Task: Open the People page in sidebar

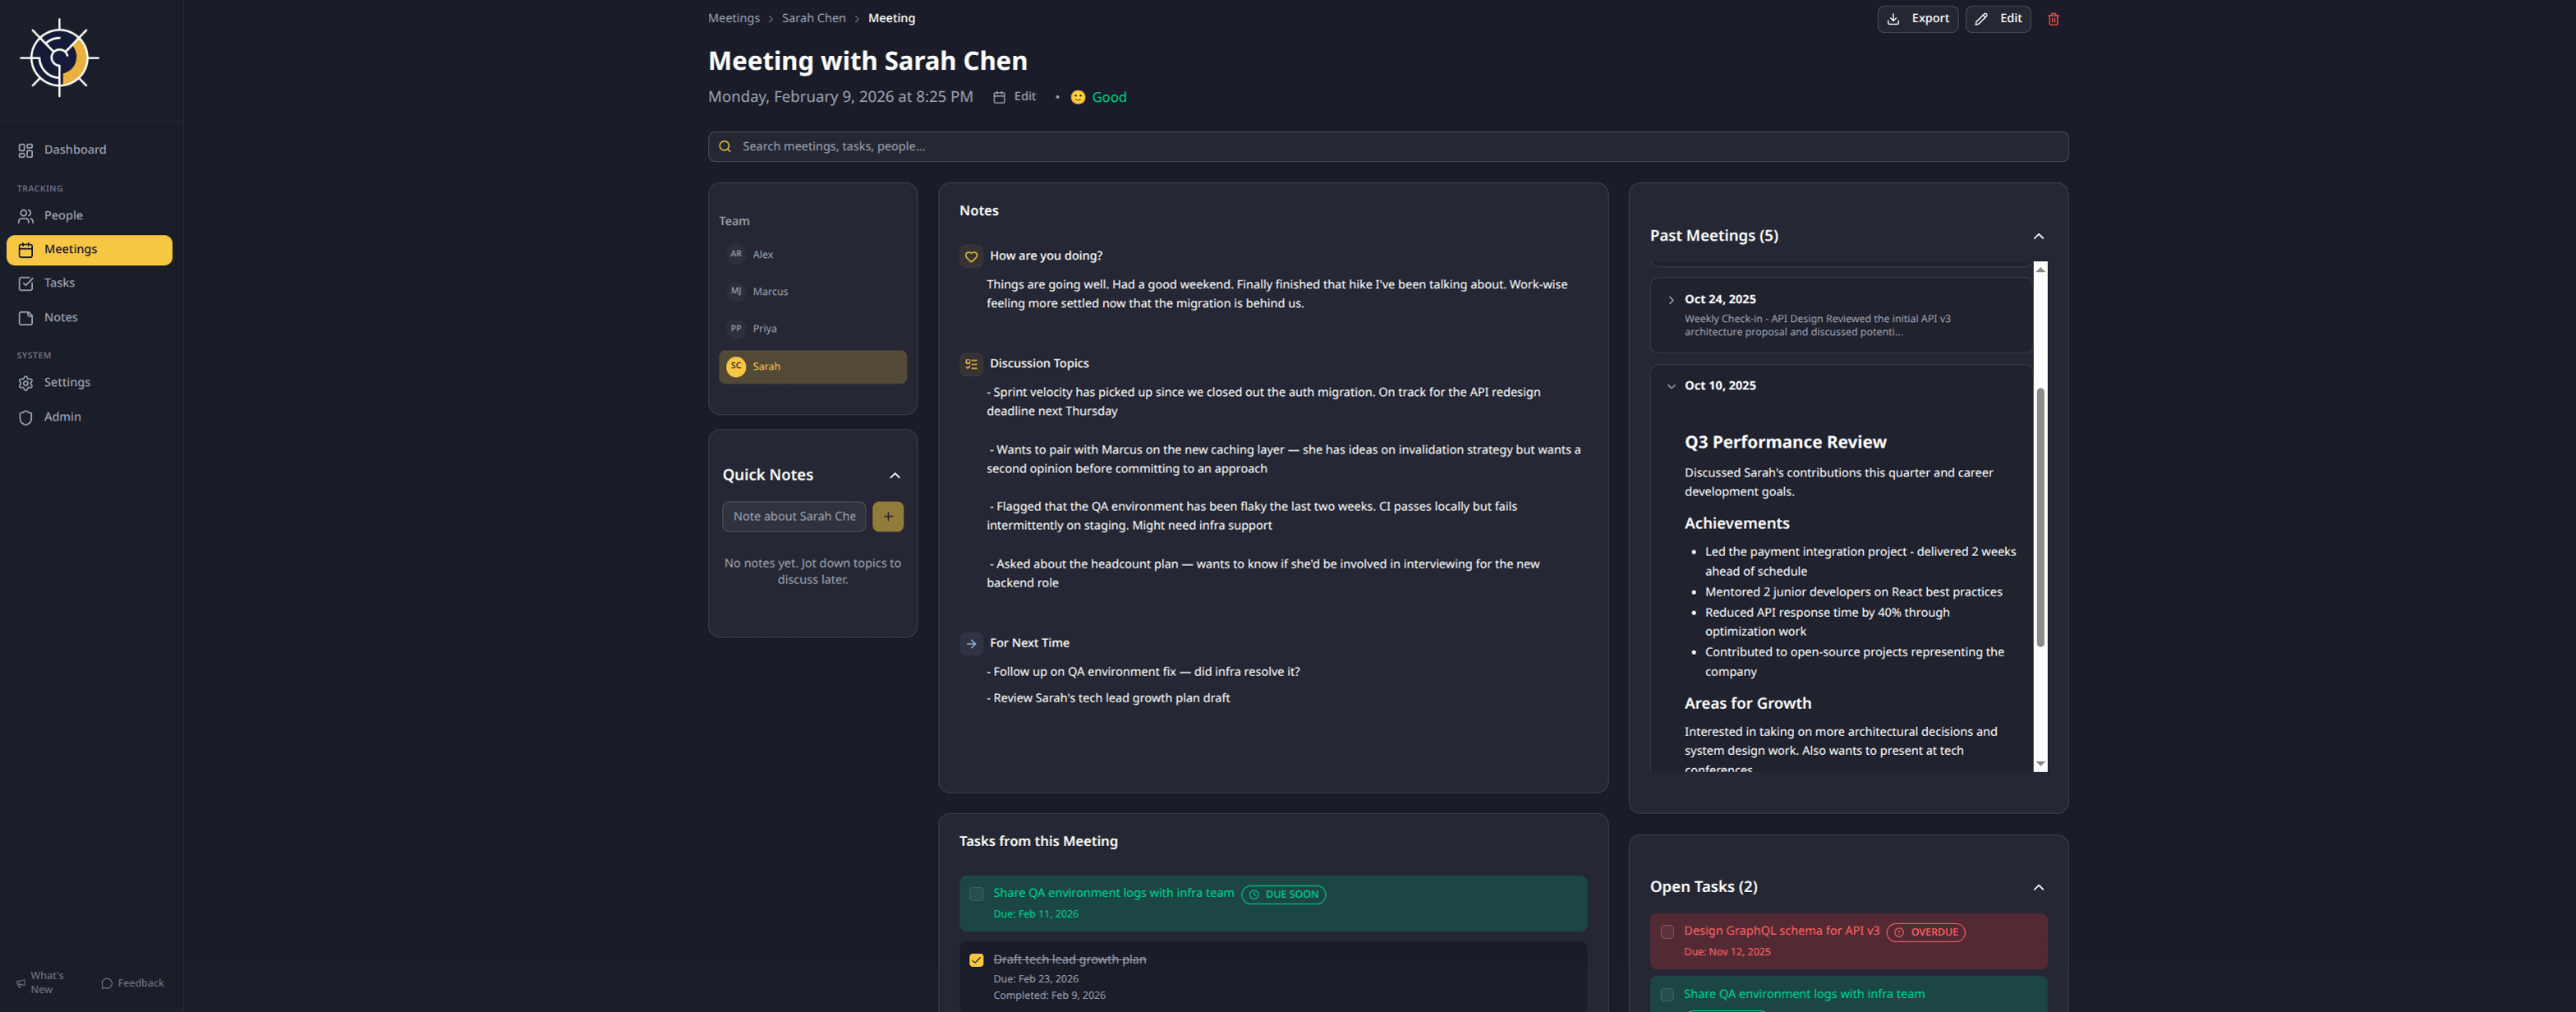Action: (63, 216)
